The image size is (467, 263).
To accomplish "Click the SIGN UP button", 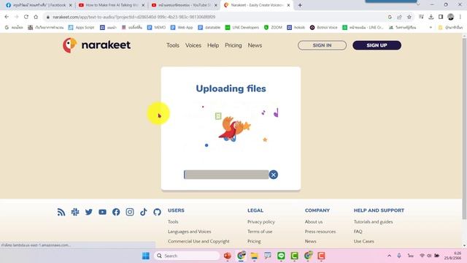I will click(377, 45).
